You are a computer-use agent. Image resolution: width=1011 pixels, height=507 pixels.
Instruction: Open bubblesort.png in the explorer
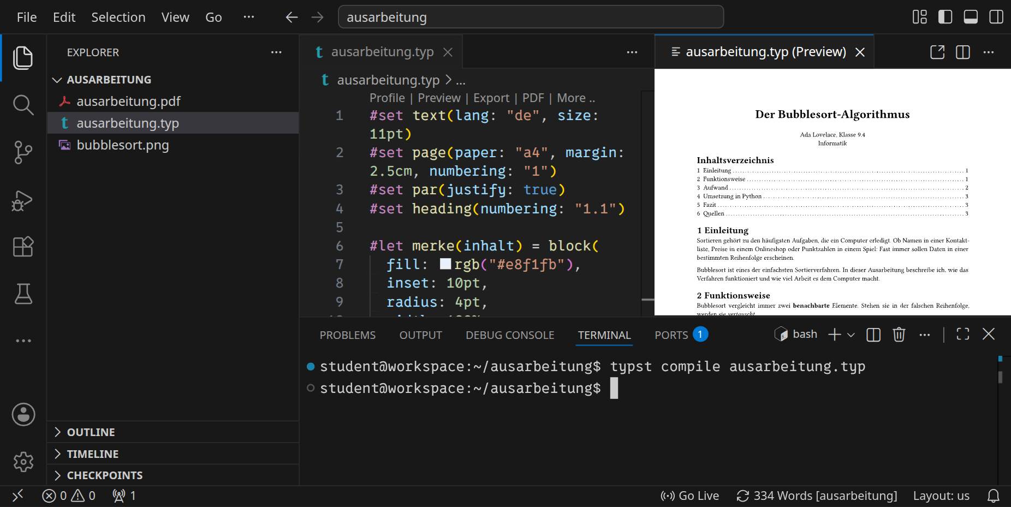(x=173, y=145)
